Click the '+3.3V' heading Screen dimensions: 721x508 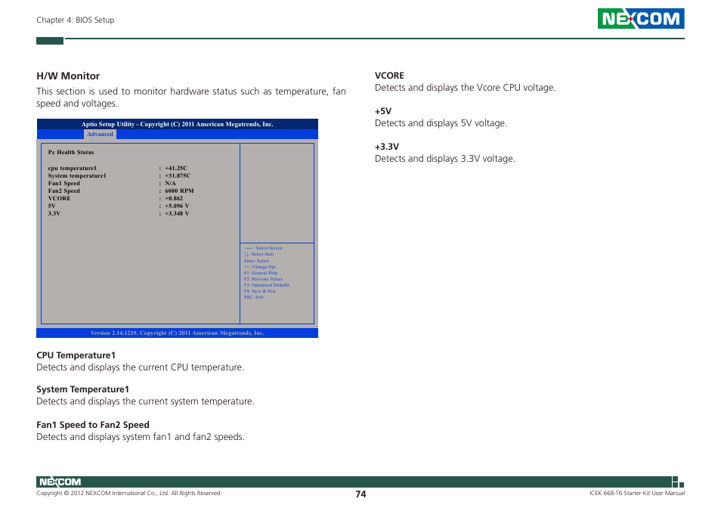click(x=387, y=147)
